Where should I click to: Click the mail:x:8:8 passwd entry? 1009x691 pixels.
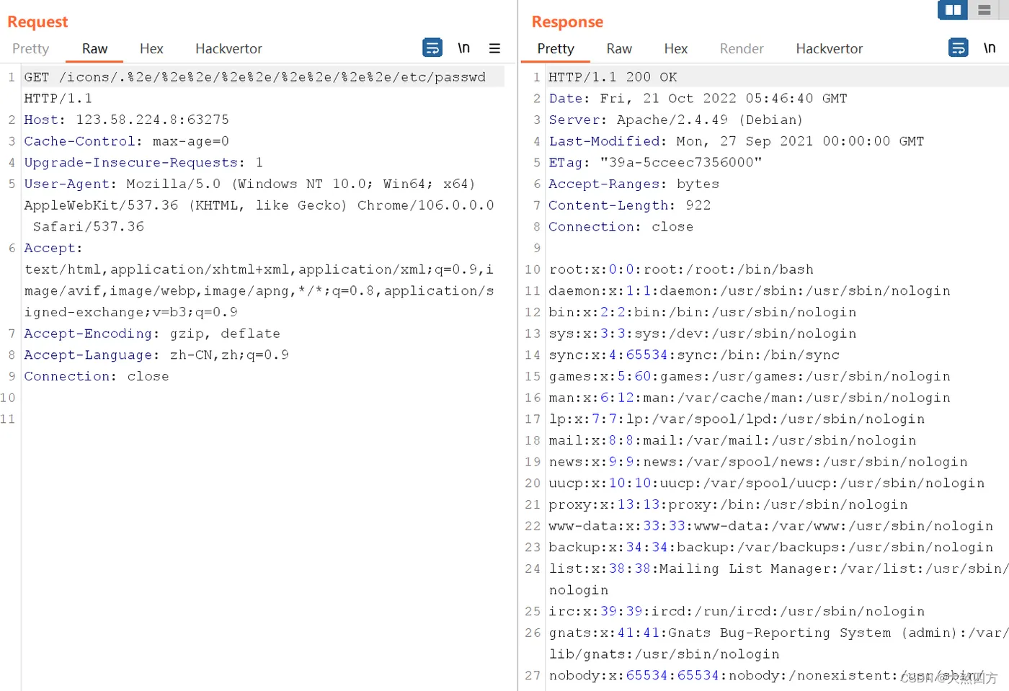coord(732,441)
